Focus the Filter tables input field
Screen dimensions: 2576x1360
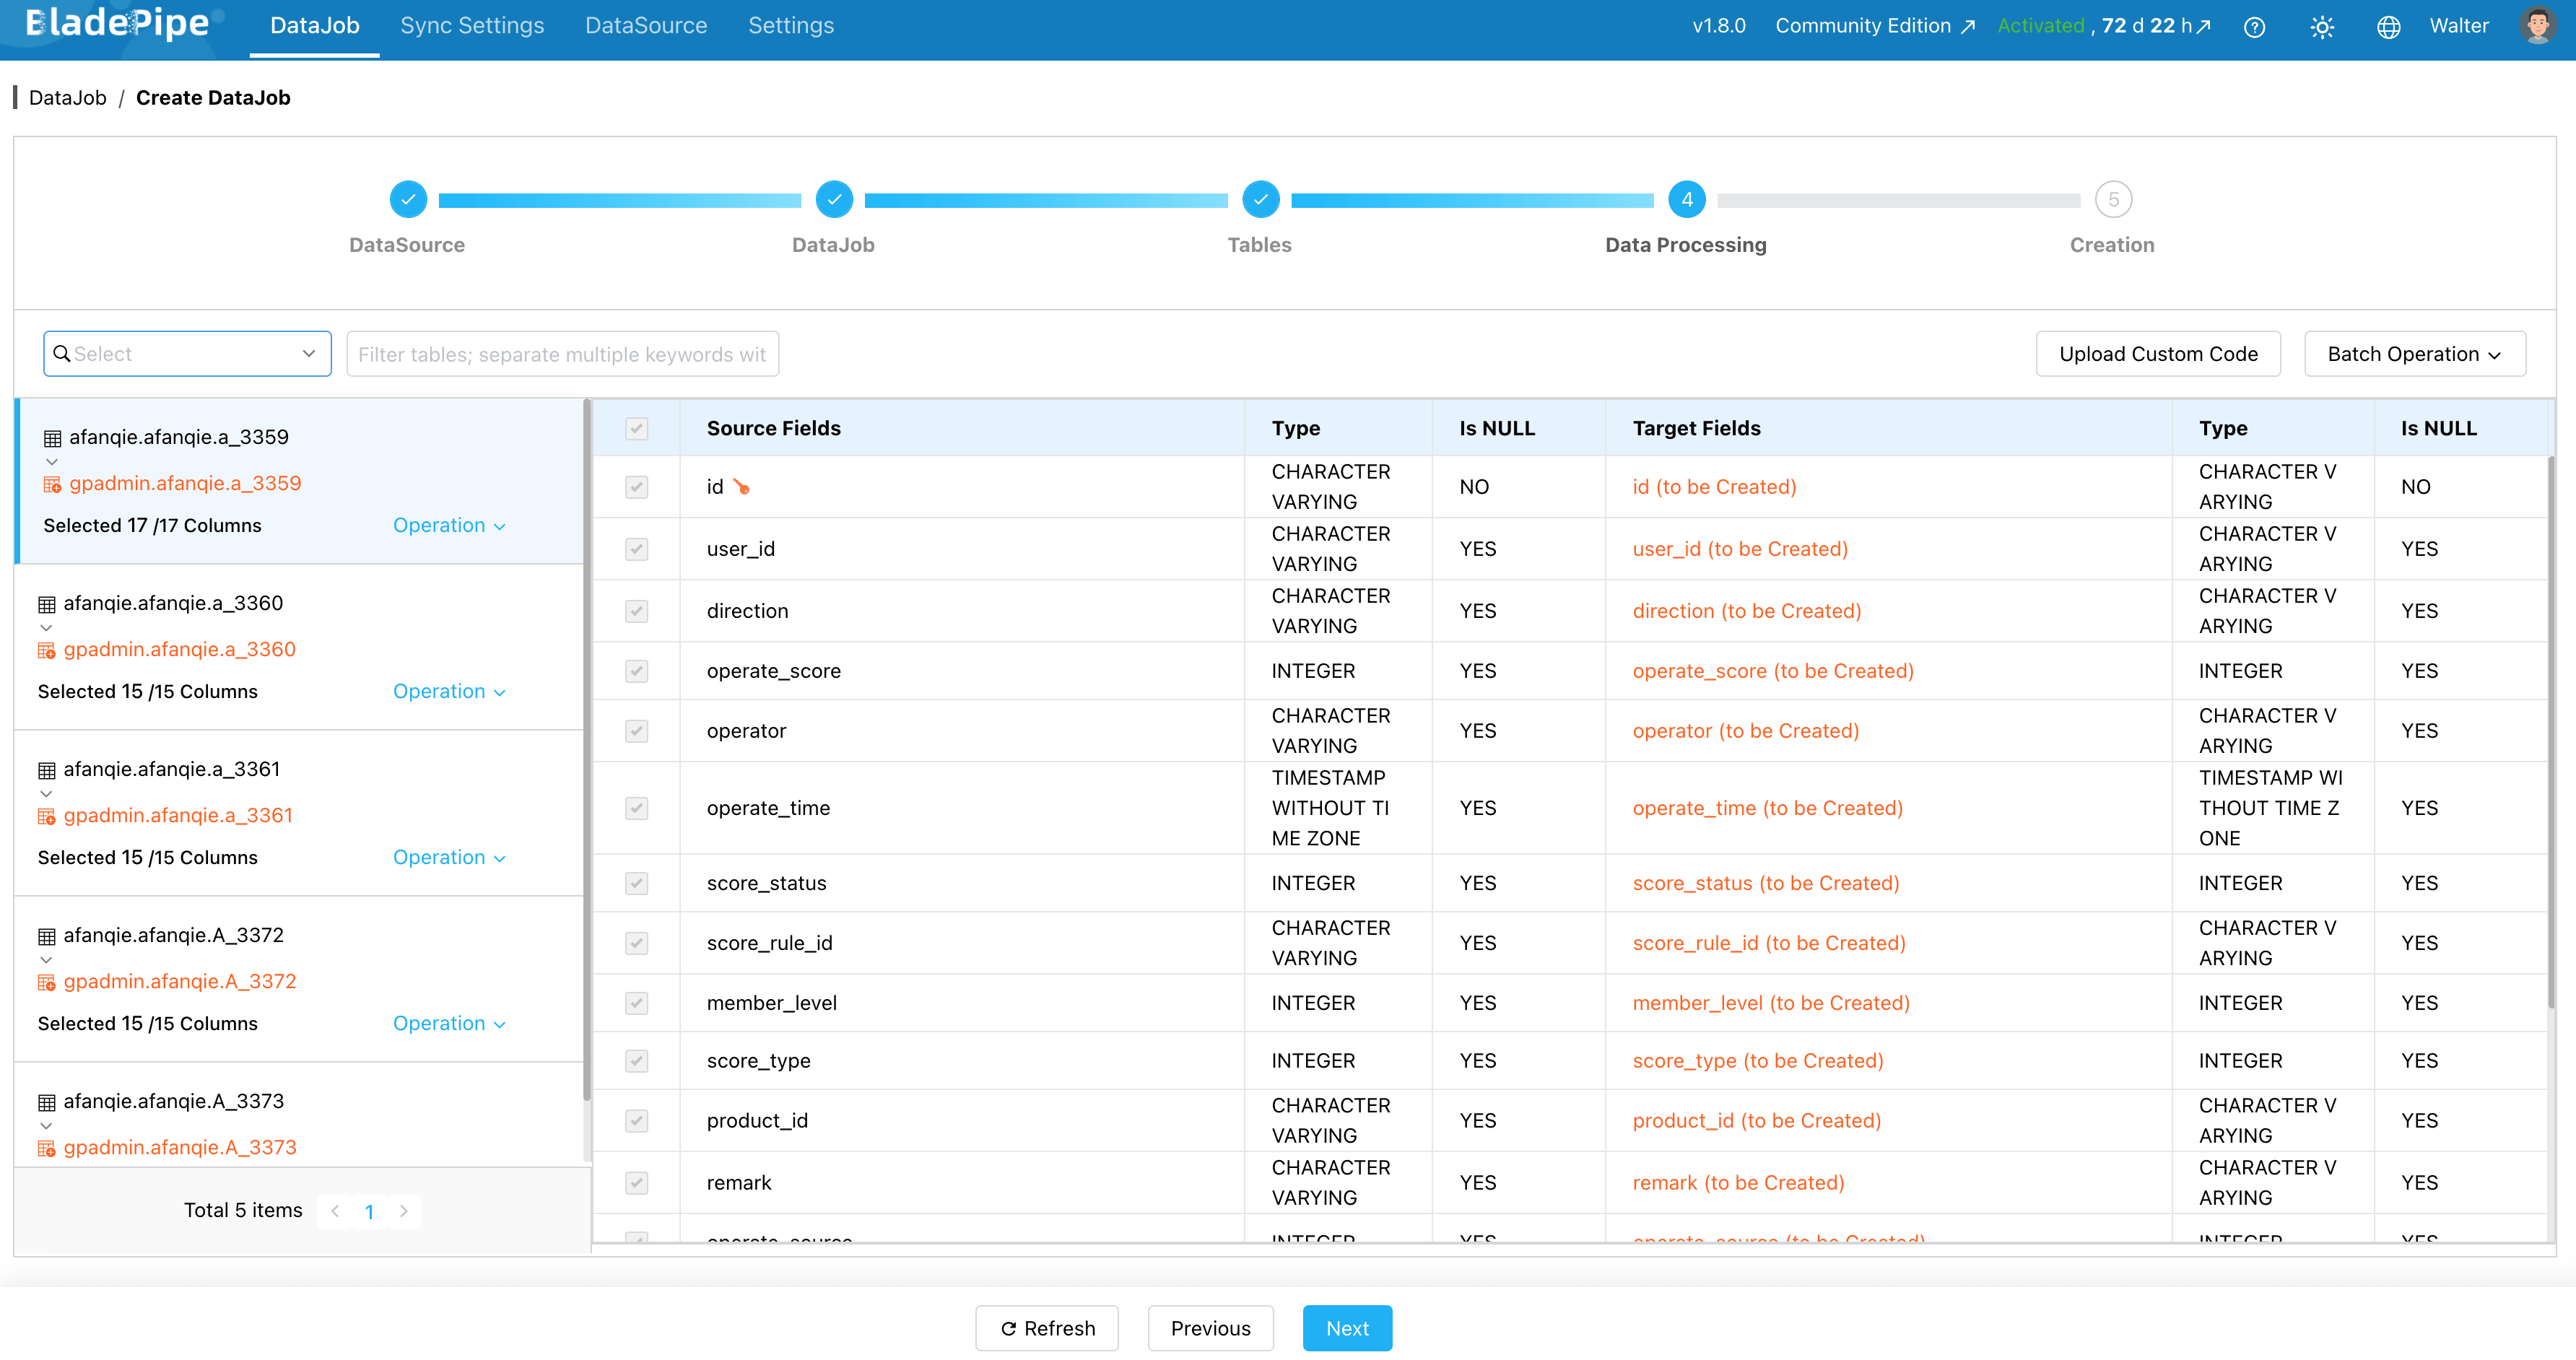pyautogui.click(x=562, y=354)
